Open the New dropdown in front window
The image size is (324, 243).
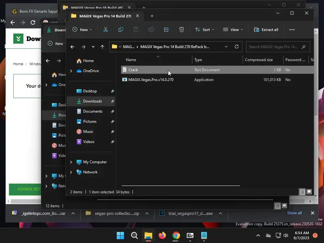click(x=82, y=30)
